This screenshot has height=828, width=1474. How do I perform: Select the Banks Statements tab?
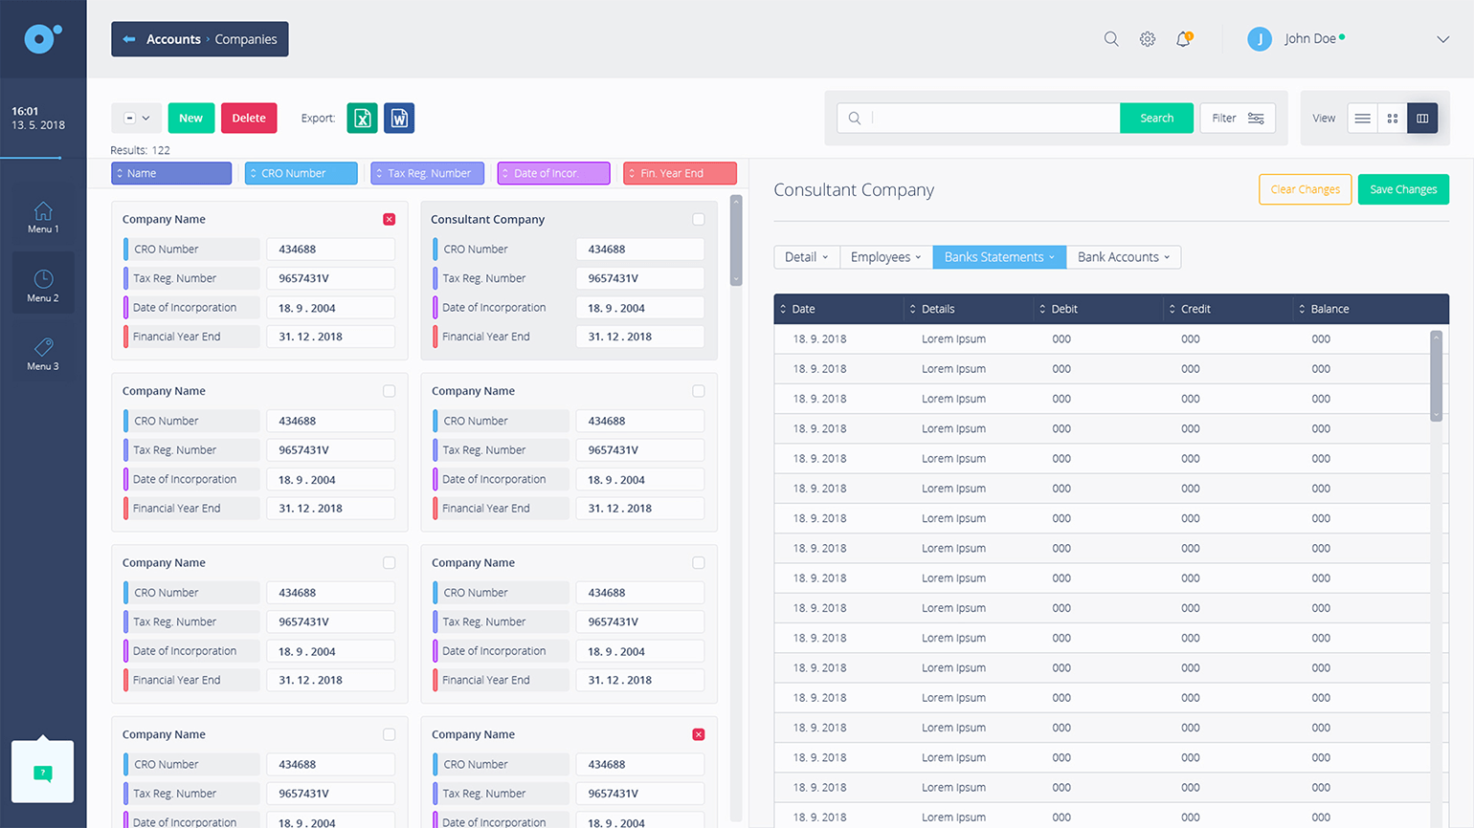tap(998, 257)
